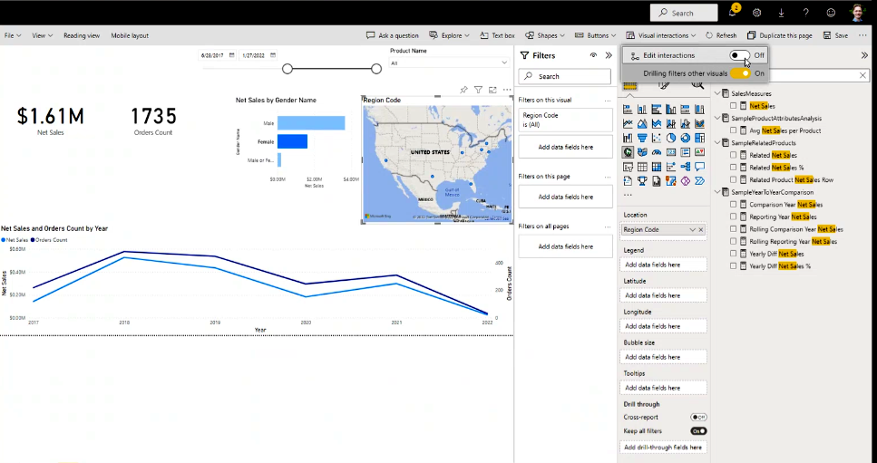
Task: Select the KPI visual icon
Action: (x=700, y=152)
